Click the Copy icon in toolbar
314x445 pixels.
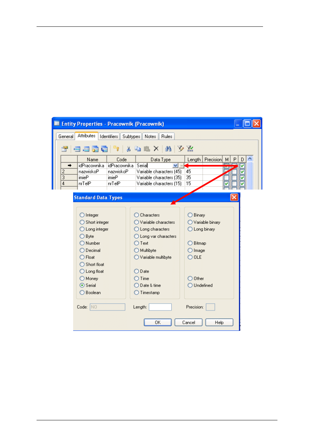(x=138, y=149)
